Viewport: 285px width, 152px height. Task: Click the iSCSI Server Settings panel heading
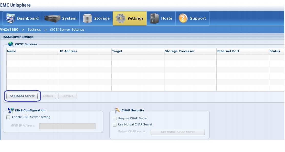click(x=18, y=37)
